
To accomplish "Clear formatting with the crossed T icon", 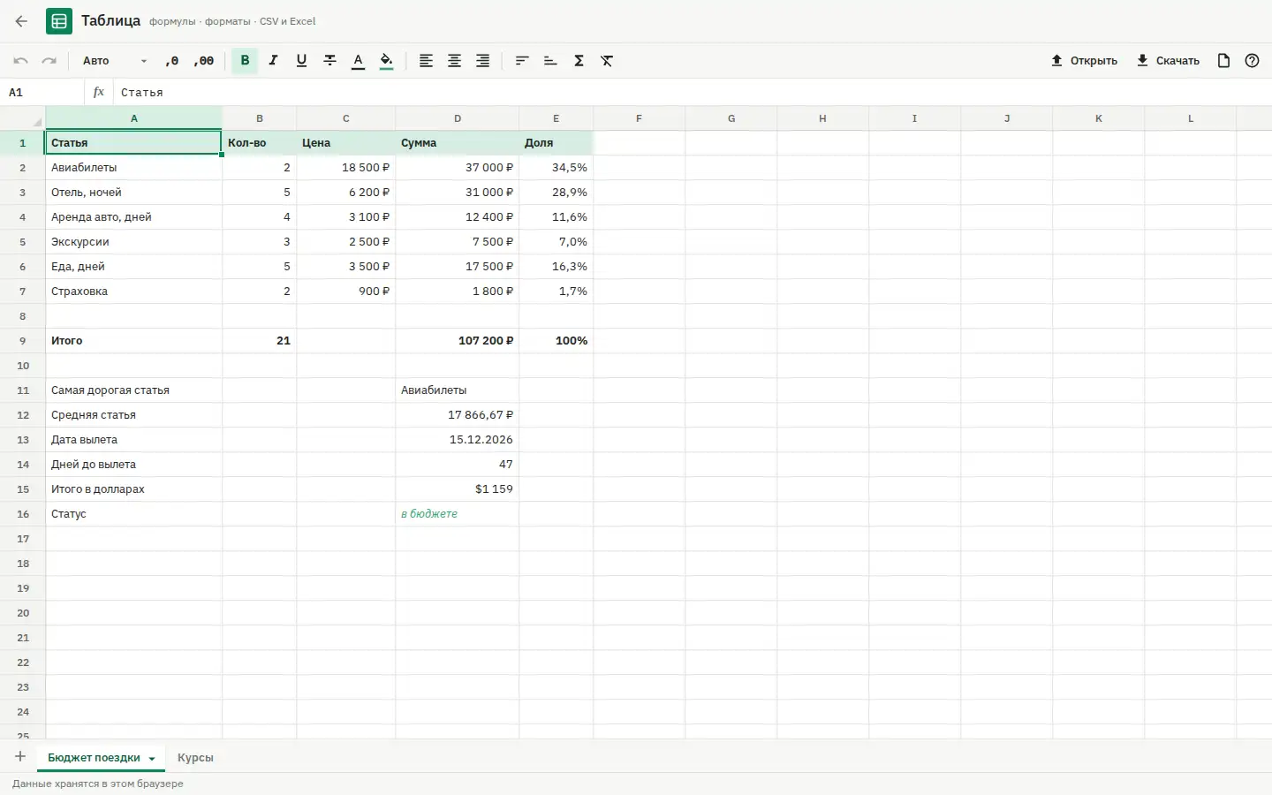I will pyautogui.click(x=607, y=61).
